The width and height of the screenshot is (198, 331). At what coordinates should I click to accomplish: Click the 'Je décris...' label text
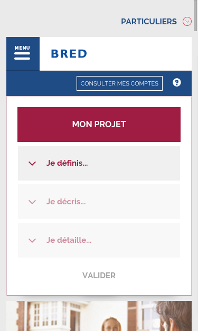click(66, 202)
